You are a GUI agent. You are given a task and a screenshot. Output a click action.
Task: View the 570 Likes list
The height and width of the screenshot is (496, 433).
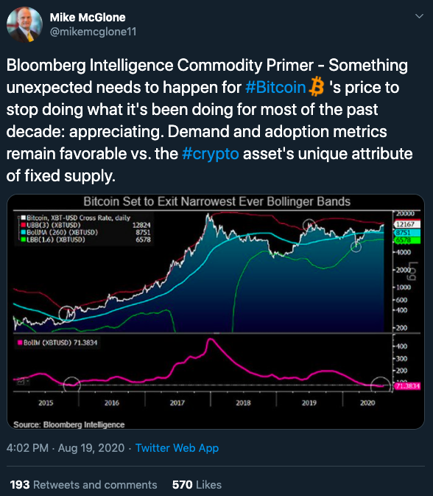pyautogui.click(x=197, y=485)
